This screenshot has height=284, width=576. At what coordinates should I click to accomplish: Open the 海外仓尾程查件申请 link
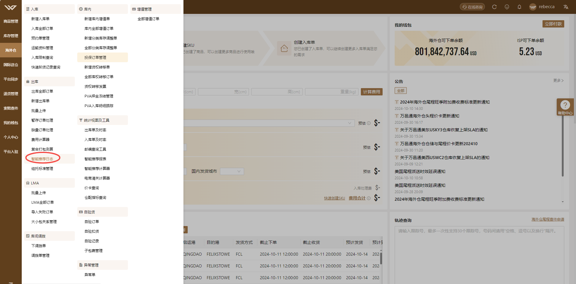pyautogui.click(x=548, y=219)
